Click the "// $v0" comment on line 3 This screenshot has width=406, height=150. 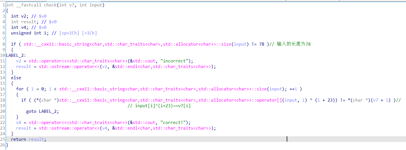tap(39, 16)
